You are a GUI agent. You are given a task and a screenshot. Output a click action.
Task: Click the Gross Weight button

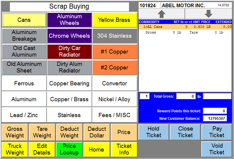pyautogui.click(x=15, y=132)
